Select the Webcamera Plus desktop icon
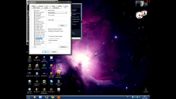 (x=59, y=83)
